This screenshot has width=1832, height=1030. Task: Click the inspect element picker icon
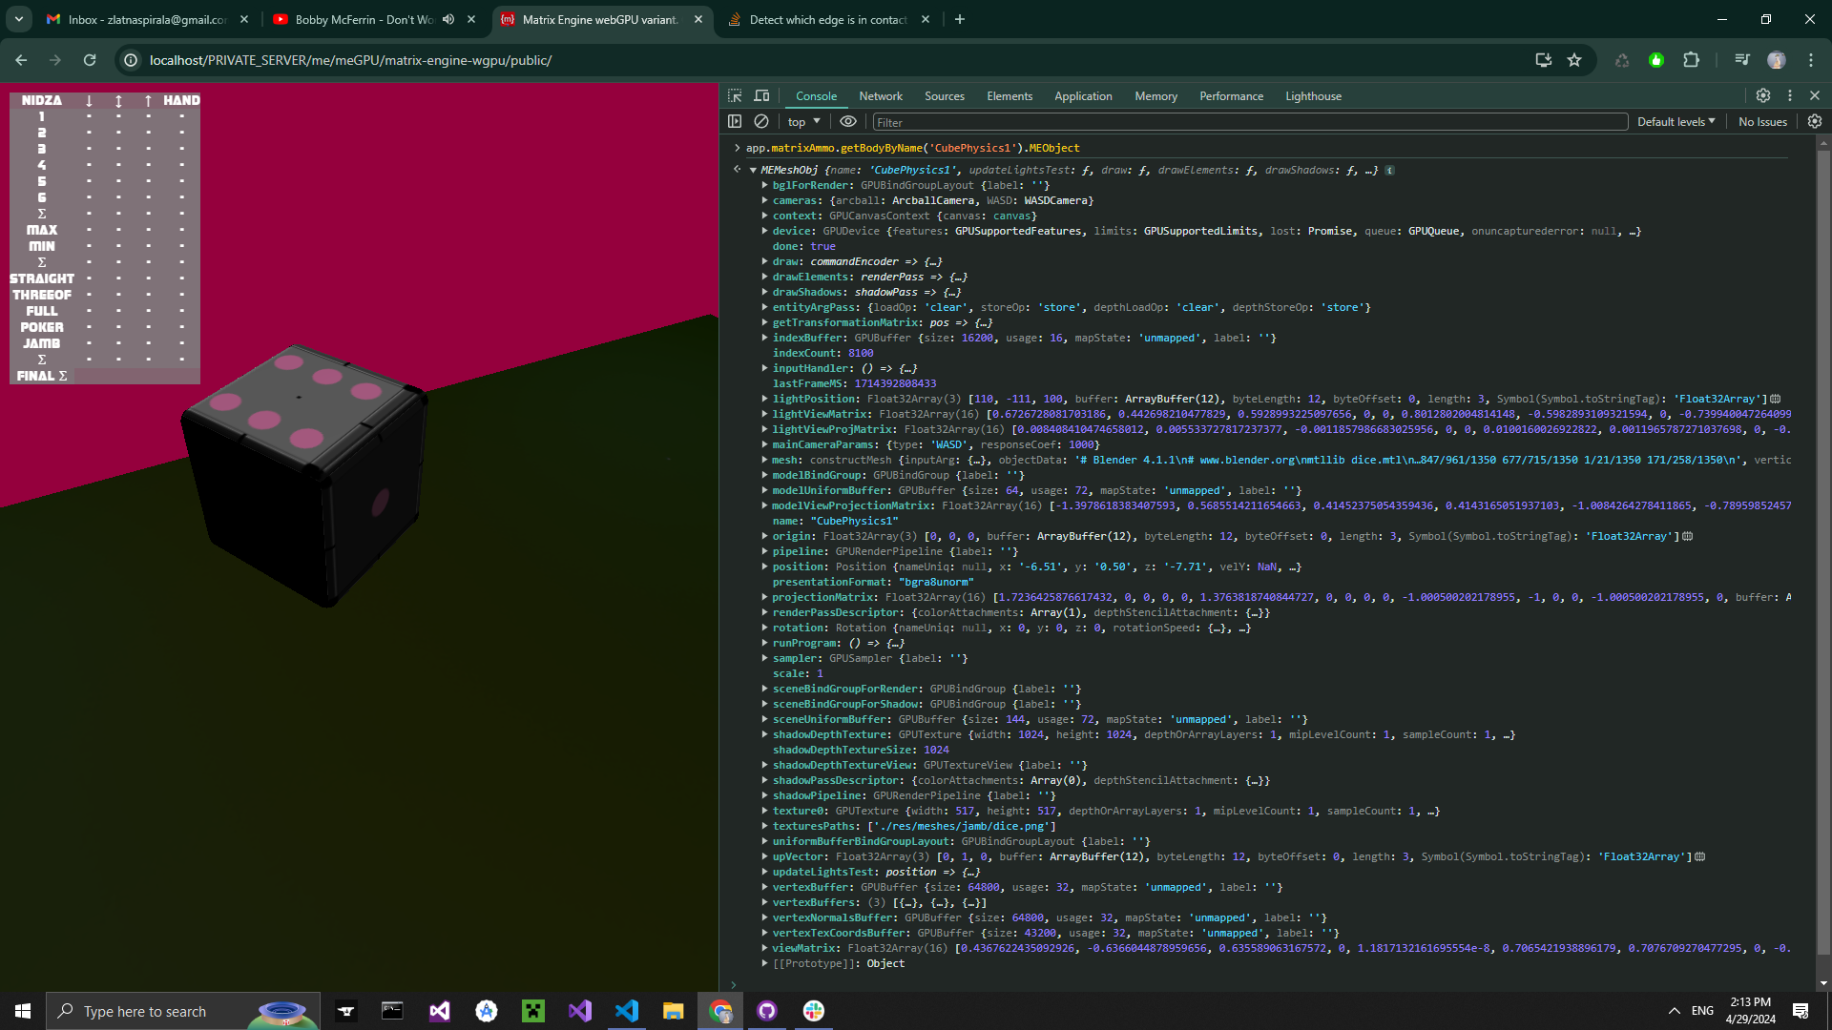pos(735,96)
